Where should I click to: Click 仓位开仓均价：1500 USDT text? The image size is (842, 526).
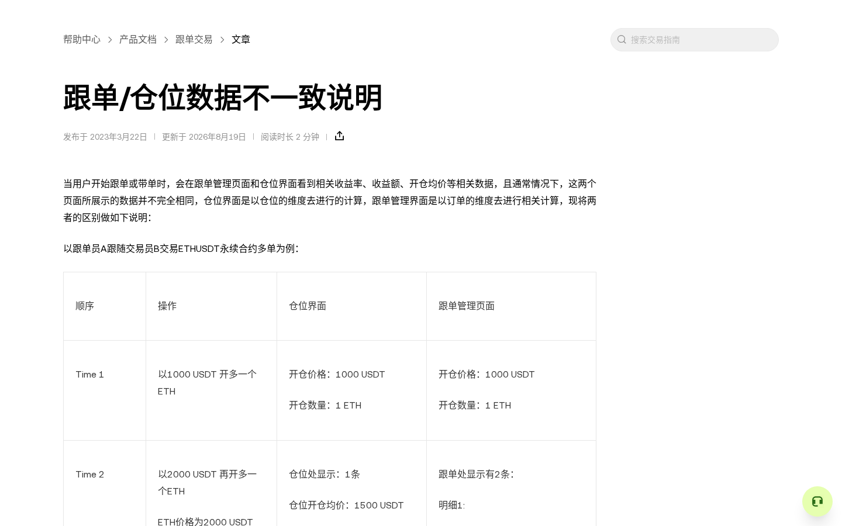click(346, 506)
